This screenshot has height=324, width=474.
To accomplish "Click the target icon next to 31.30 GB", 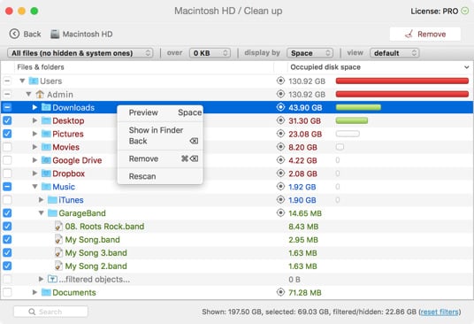I will coord(280,120).
